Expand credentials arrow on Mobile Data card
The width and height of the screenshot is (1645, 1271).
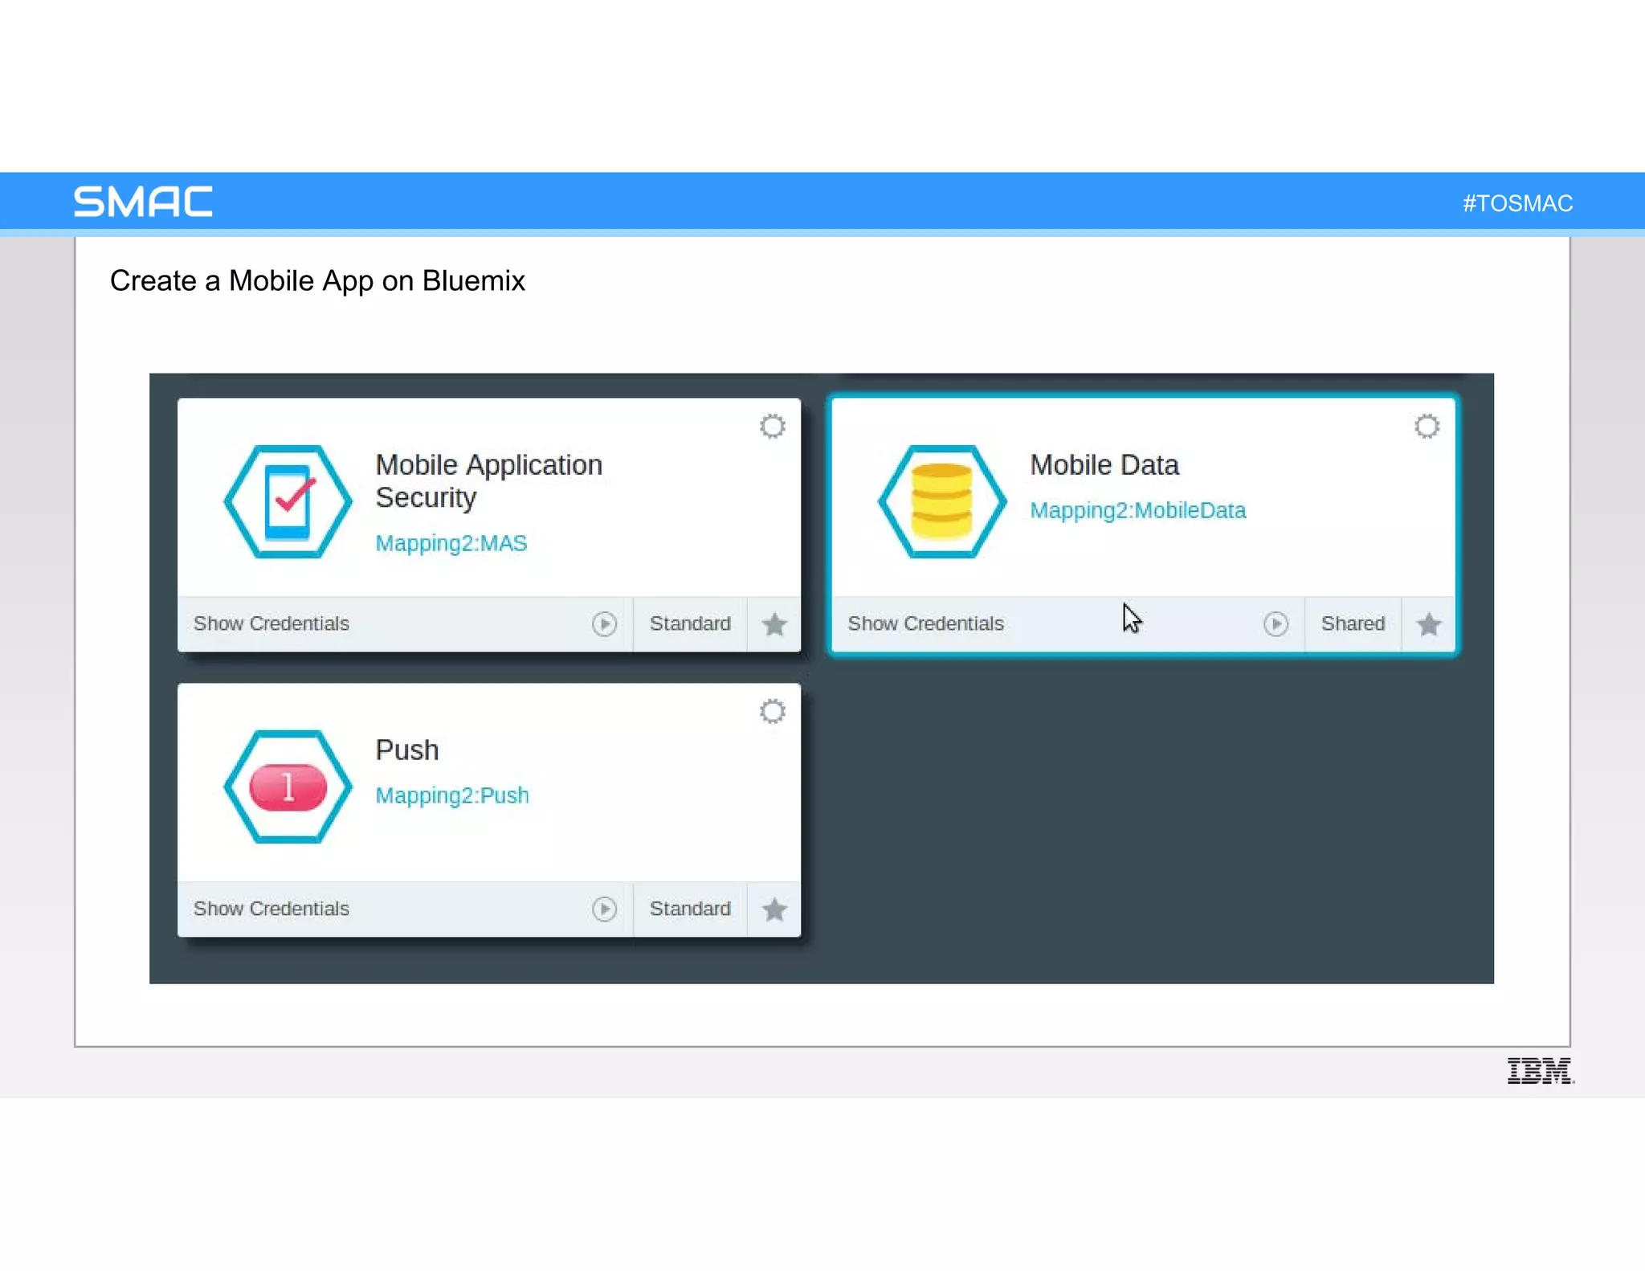click(x=1276, y=624)
